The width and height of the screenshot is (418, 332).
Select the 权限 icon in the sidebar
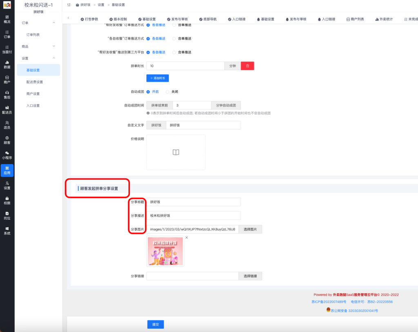point(7,201)
